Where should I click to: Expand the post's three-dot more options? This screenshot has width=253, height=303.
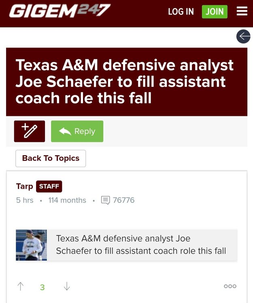click(x=230, y=286)
